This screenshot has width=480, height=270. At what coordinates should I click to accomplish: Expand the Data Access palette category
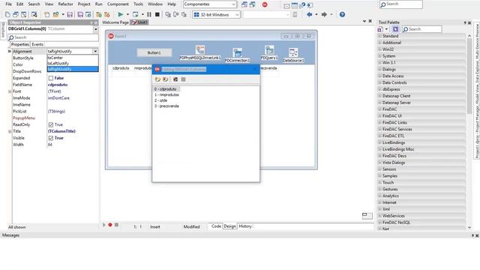point(380,76)
